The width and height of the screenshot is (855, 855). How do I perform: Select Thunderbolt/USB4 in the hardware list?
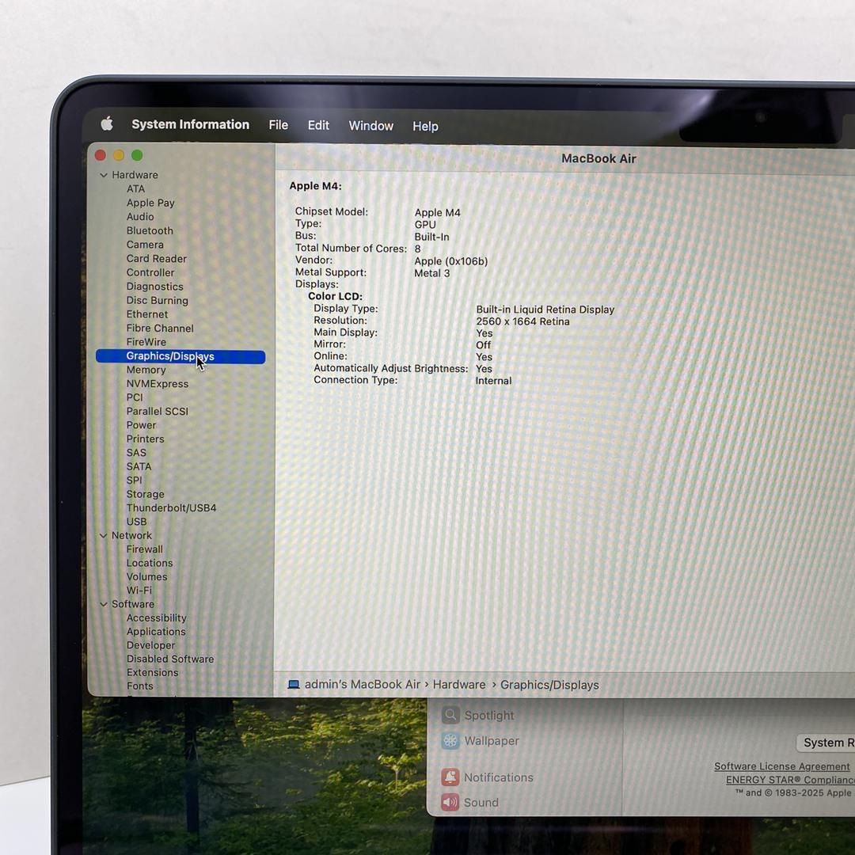click(171, 507)
